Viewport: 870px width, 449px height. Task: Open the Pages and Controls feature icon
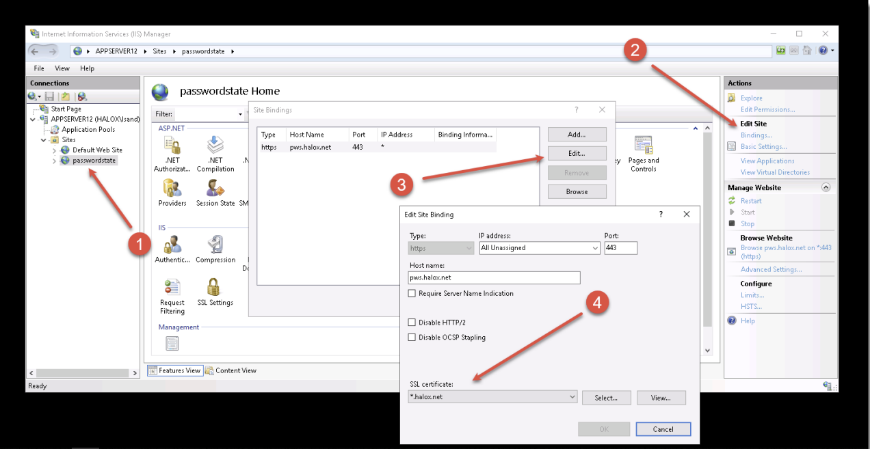pyautogui.click(x=643, y=145)
